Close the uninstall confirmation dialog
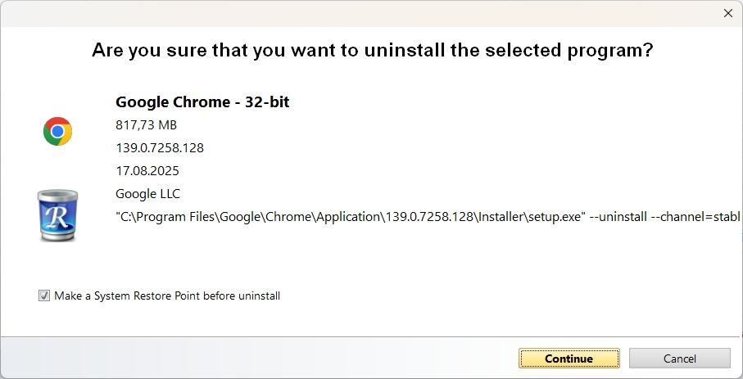743x379 pixels. click(727, 13)
